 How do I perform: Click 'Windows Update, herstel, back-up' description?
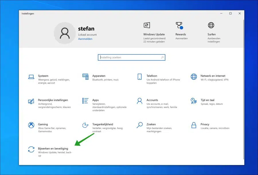click(x=55, y=154)
